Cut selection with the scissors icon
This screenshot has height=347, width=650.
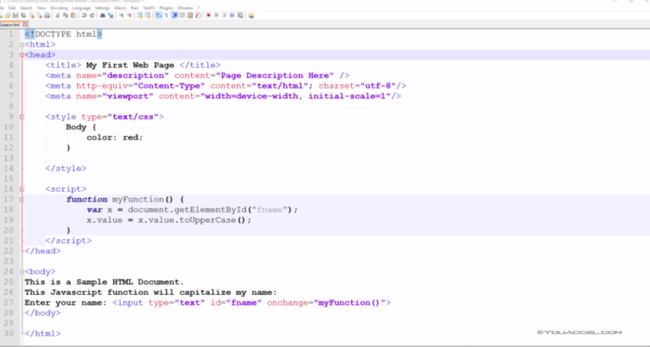point(57,16)
